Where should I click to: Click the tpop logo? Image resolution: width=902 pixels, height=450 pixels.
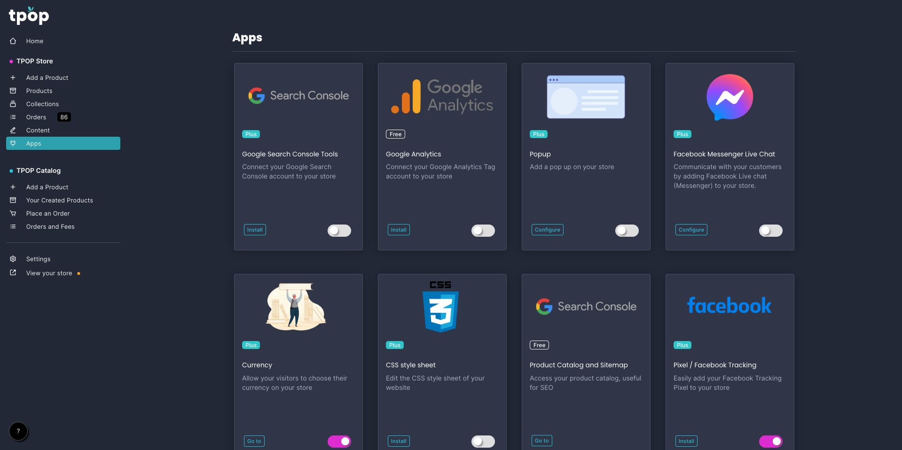click(x=29, y=16)
